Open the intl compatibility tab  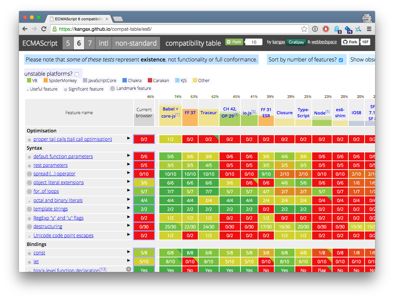(103, 43)
